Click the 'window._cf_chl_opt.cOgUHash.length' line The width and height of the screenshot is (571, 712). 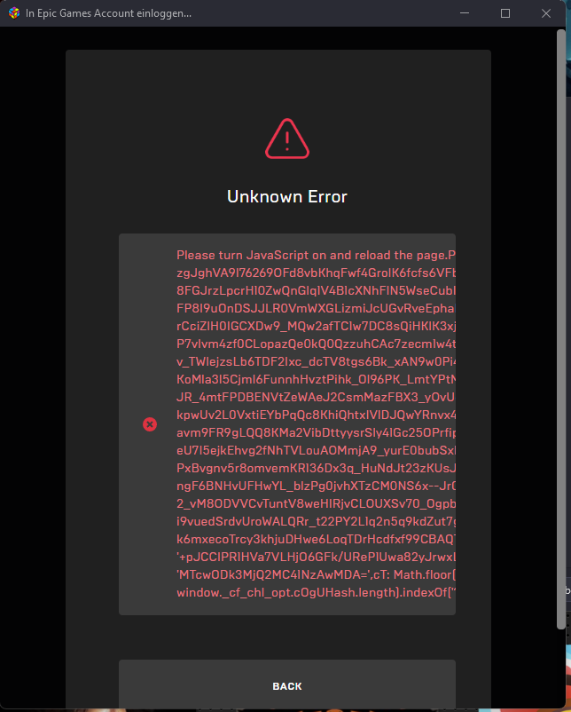coord(317,592)
